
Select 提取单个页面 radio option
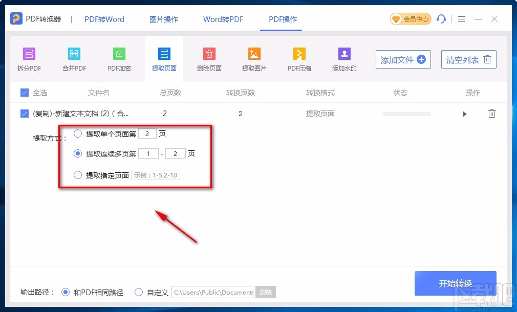78,133
